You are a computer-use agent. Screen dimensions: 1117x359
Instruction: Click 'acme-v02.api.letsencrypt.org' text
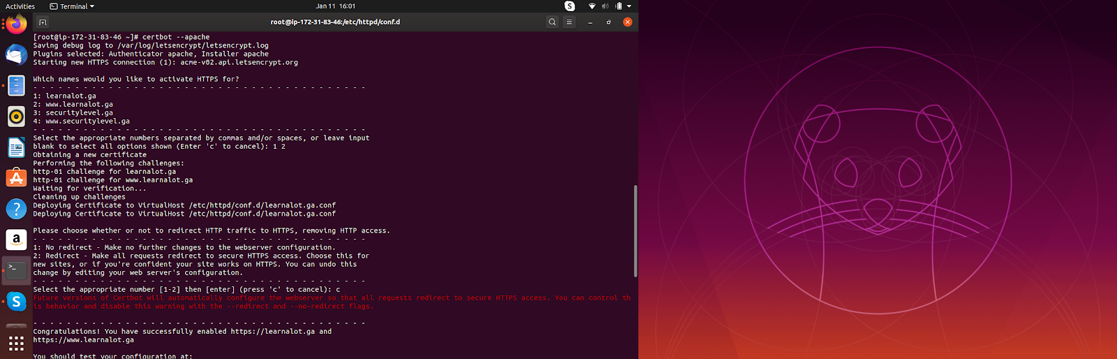(239, 62)
